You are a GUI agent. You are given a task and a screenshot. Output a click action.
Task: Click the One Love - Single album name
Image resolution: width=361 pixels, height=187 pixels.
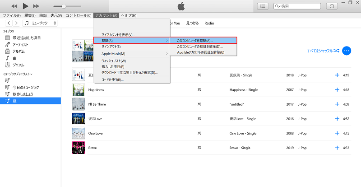click(243, 133)
